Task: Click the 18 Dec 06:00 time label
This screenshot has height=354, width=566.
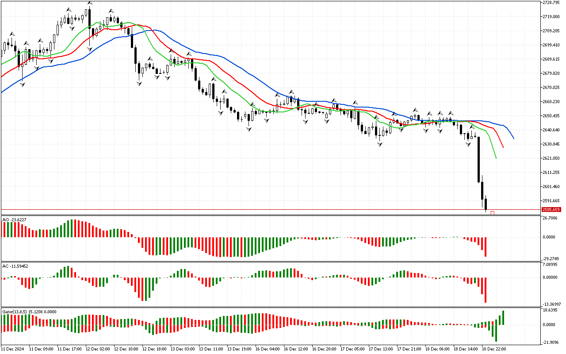Action: [438, 349]
